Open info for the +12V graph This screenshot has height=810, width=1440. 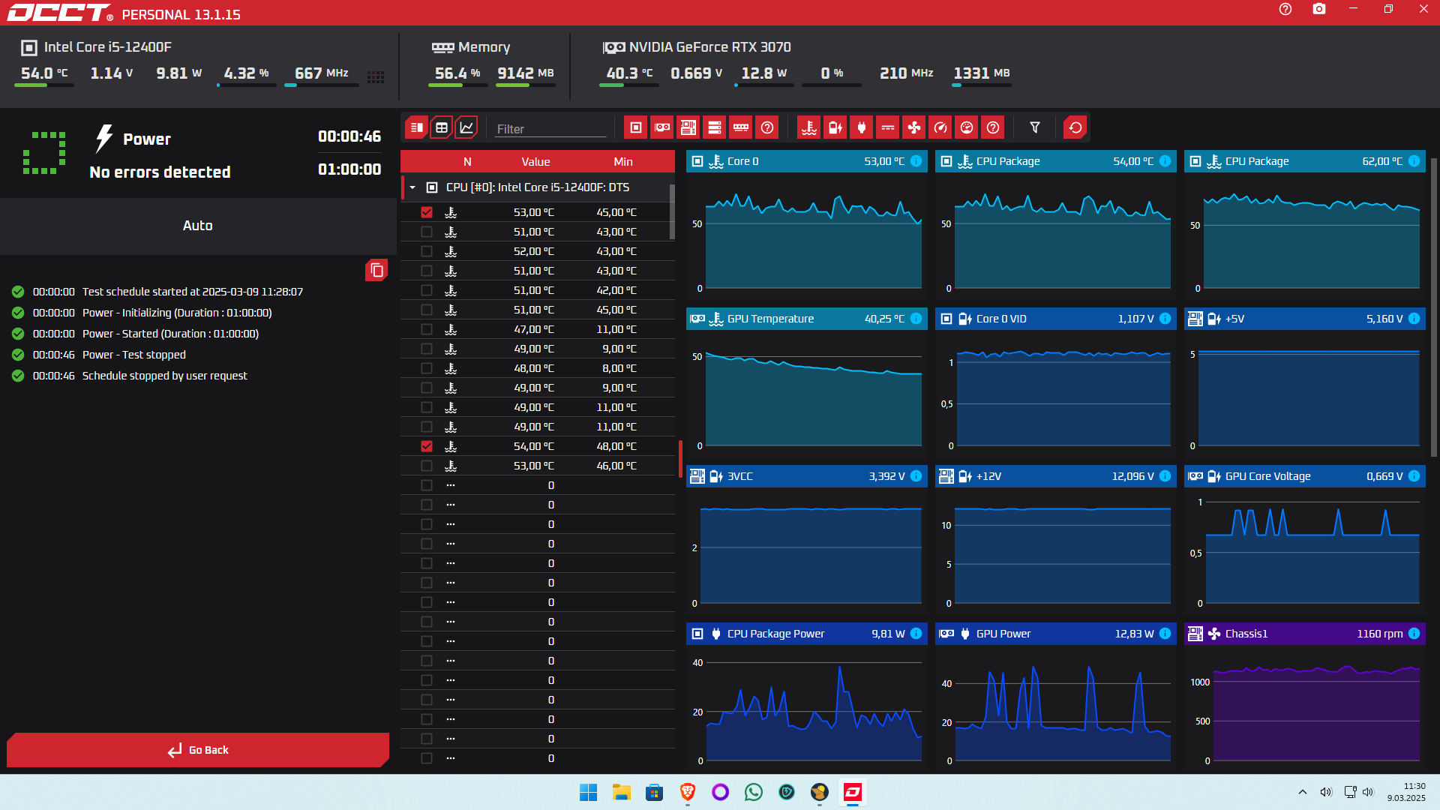click(1165, 476)
